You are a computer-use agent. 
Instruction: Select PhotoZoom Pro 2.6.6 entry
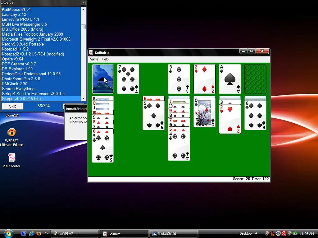click(x=41, y=79)
